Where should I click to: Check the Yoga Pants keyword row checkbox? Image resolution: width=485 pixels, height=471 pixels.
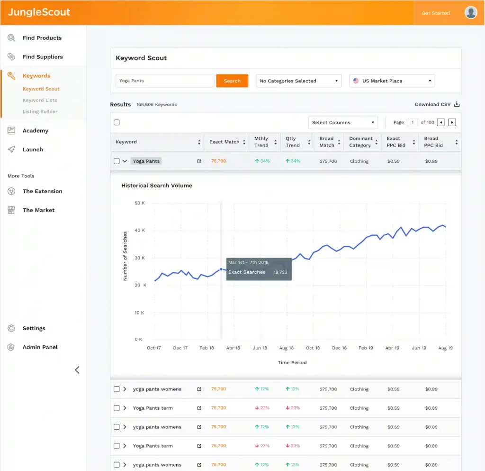point(117,161)
